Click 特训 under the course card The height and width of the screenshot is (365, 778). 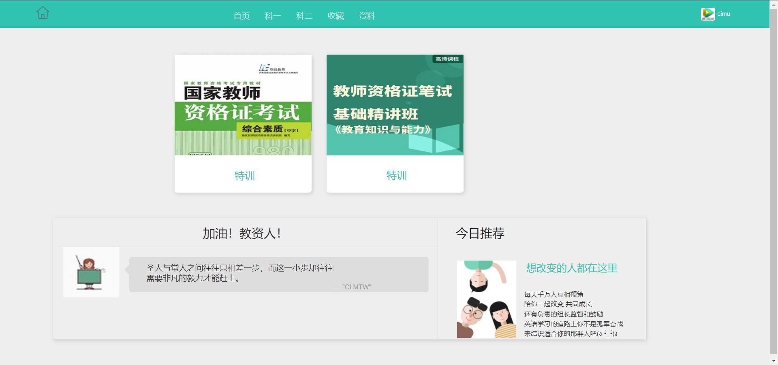point(396,175)
